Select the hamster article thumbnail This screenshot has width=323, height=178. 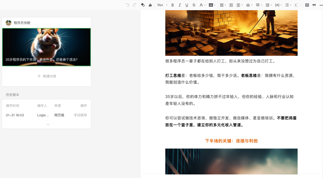point(46,47)
